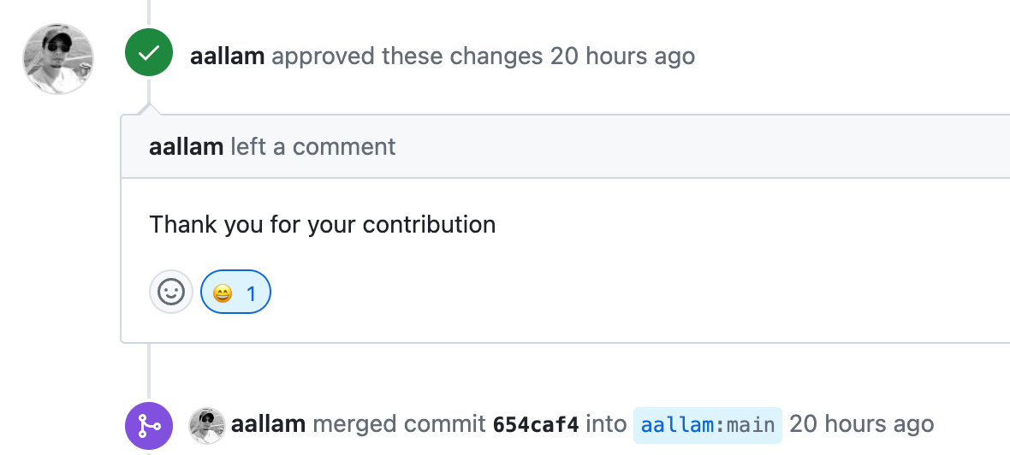Click the aallam:main branch label
The height and width of the screenshot is (455, 1010).
pos(708,425)
